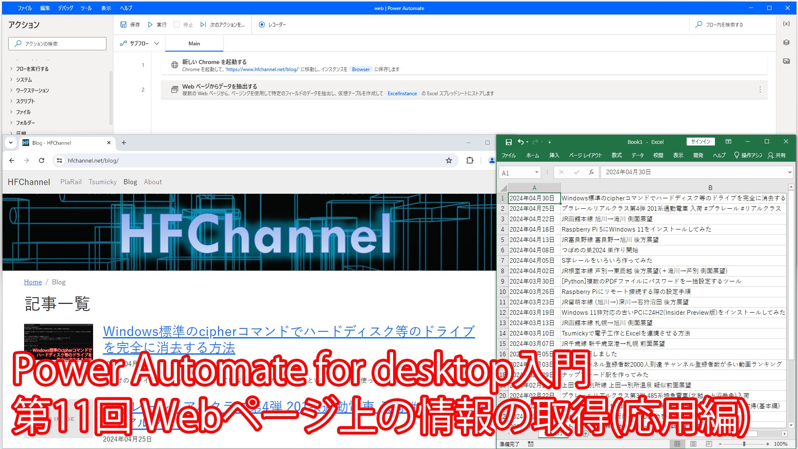
Task: Switch Excel to Page Layout view
Action: click(693, 444)
